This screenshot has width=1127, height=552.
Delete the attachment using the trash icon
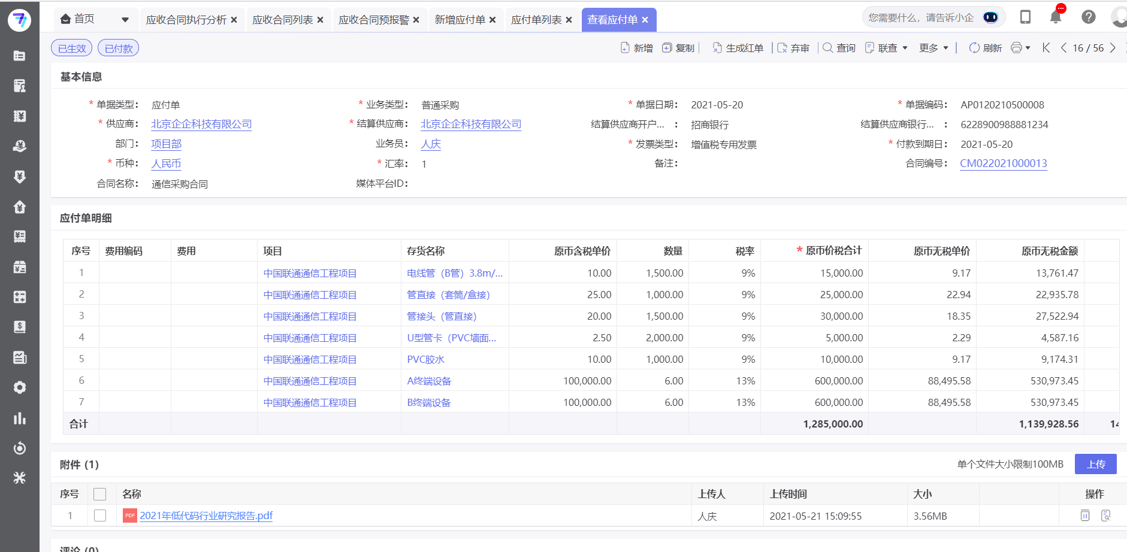[x=1084, y=515]
